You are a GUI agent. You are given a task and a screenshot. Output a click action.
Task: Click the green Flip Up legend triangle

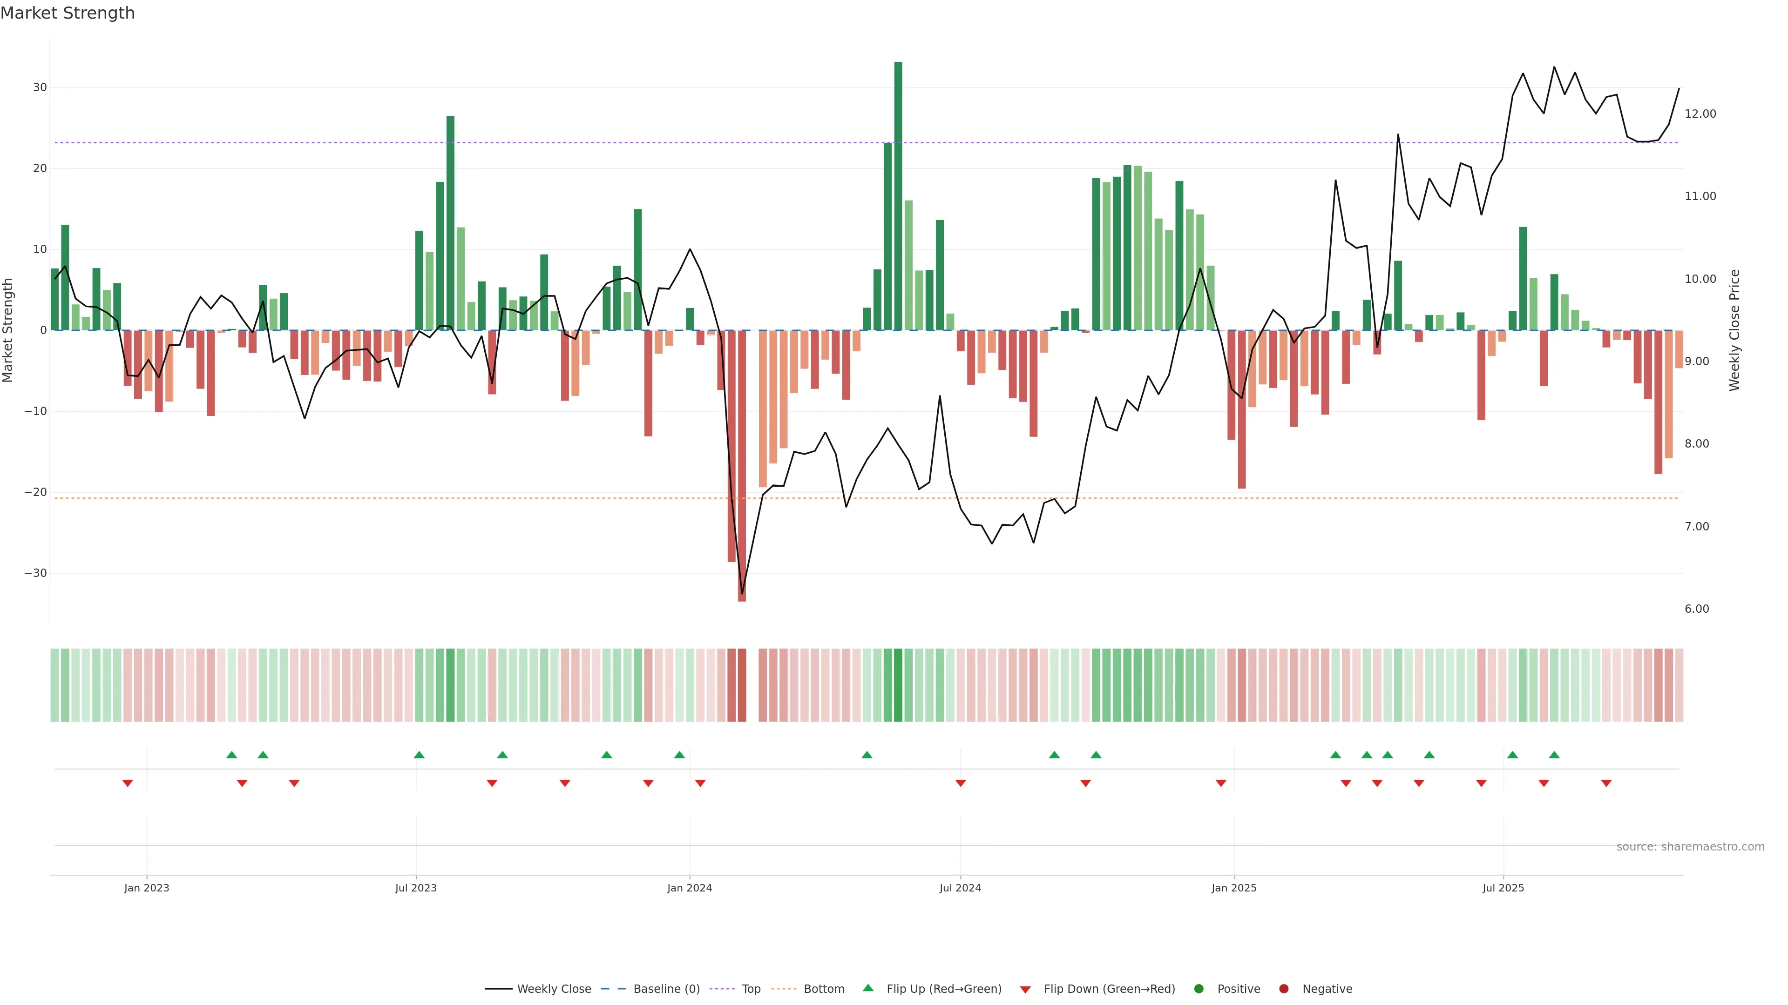click(867, 988)
